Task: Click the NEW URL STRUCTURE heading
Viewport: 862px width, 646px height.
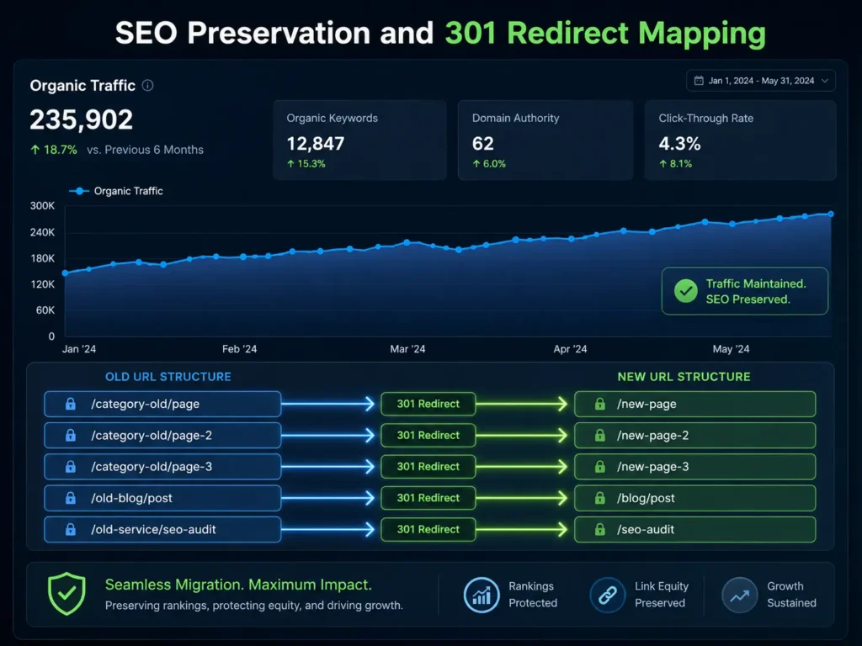Action: pyautogui.click(x=684, y=377)
